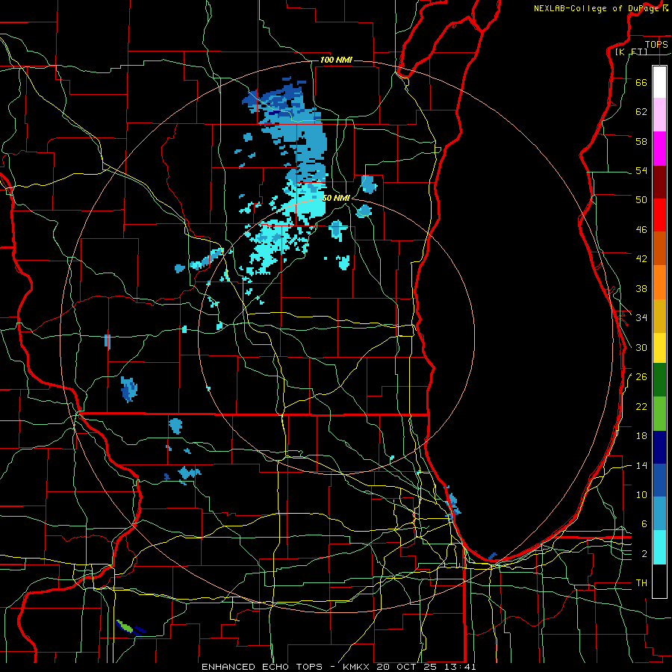Click the 38 legend value

pos(641,288)
